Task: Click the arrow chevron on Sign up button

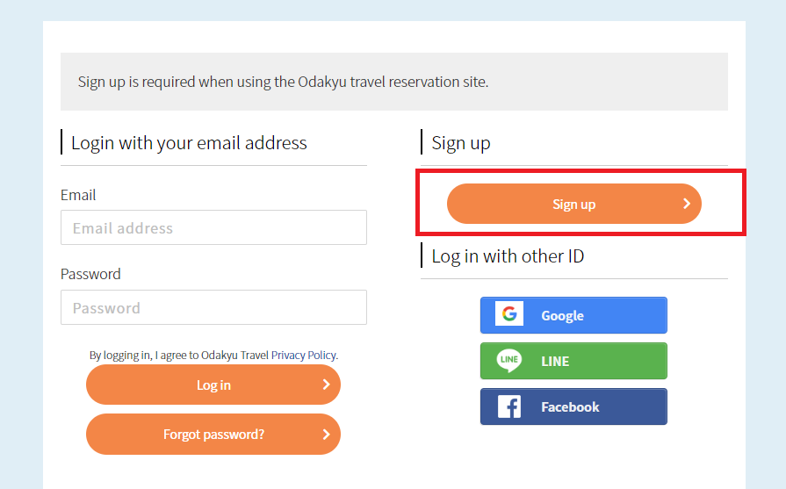Action: 687,204
